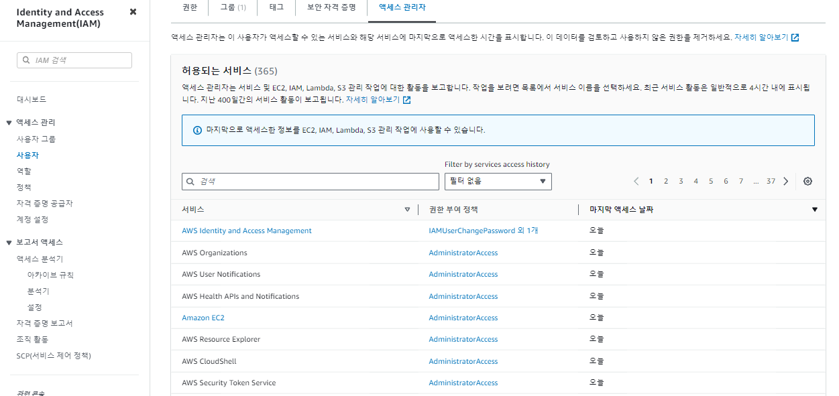
Task: Open 자세히 알아보기 link under 허용되는 서비스
Action: pos(378,100)
